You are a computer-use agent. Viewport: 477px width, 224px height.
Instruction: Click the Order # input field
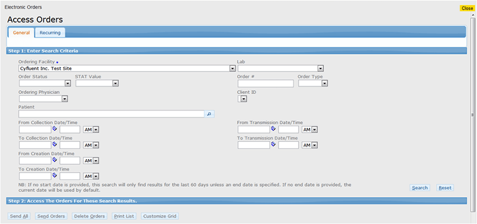click(x=265, y=83)
